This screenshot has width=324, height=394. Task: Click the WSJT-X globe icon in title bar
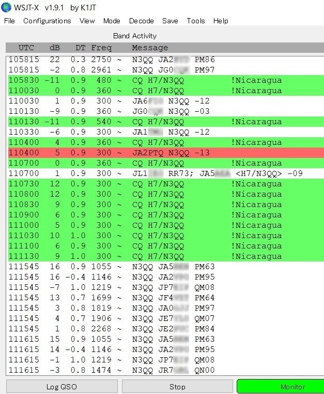click(x=6, y=8)
